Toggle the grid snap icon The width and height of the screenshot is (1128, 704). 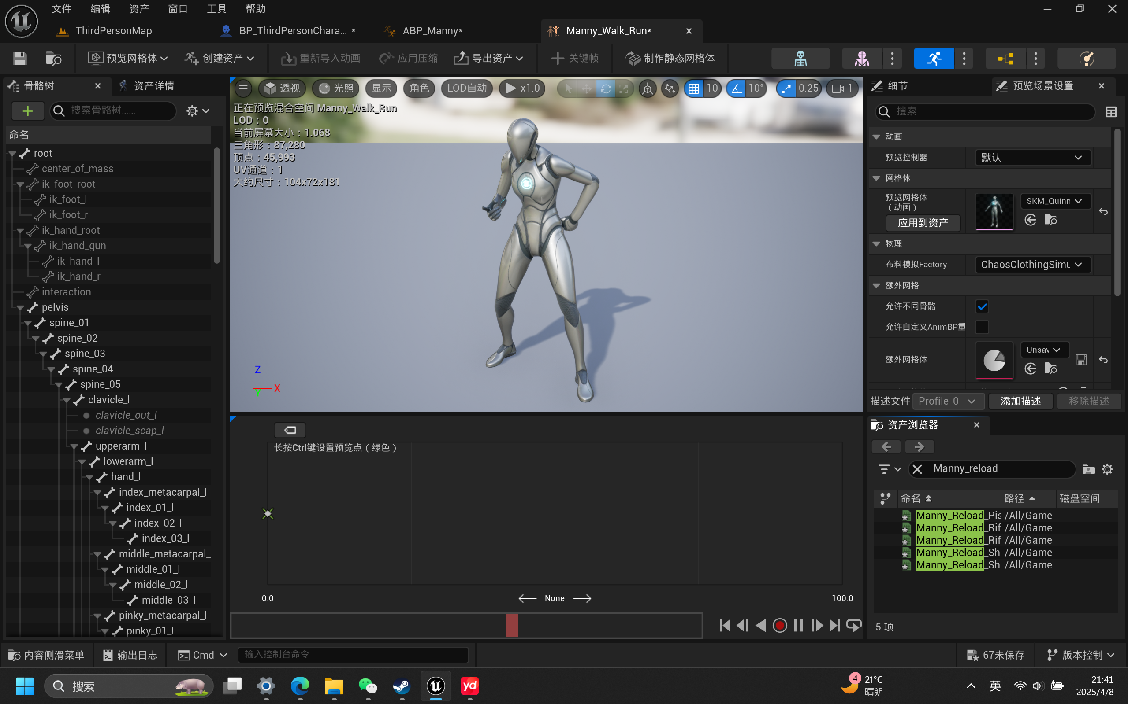693,88
